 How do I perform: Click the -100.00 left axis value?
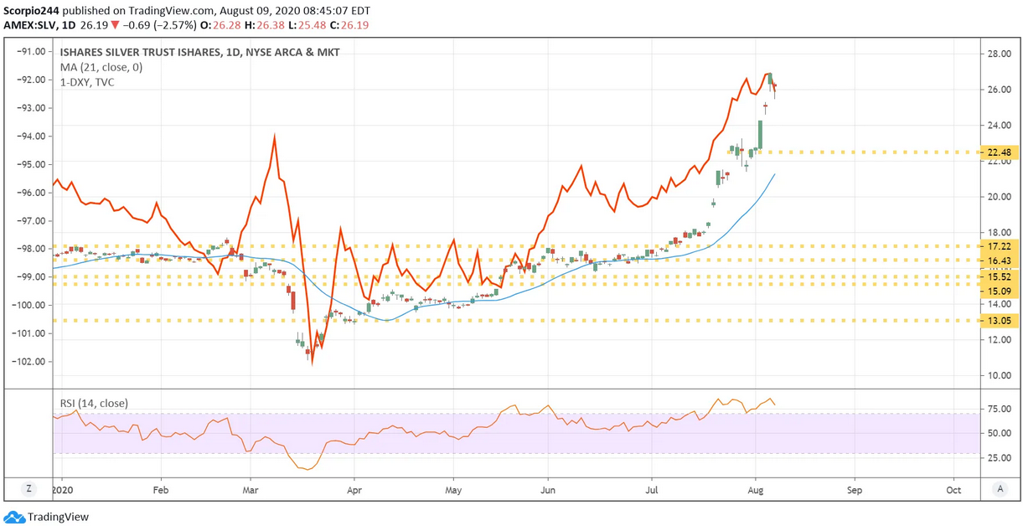pos(28,305)
